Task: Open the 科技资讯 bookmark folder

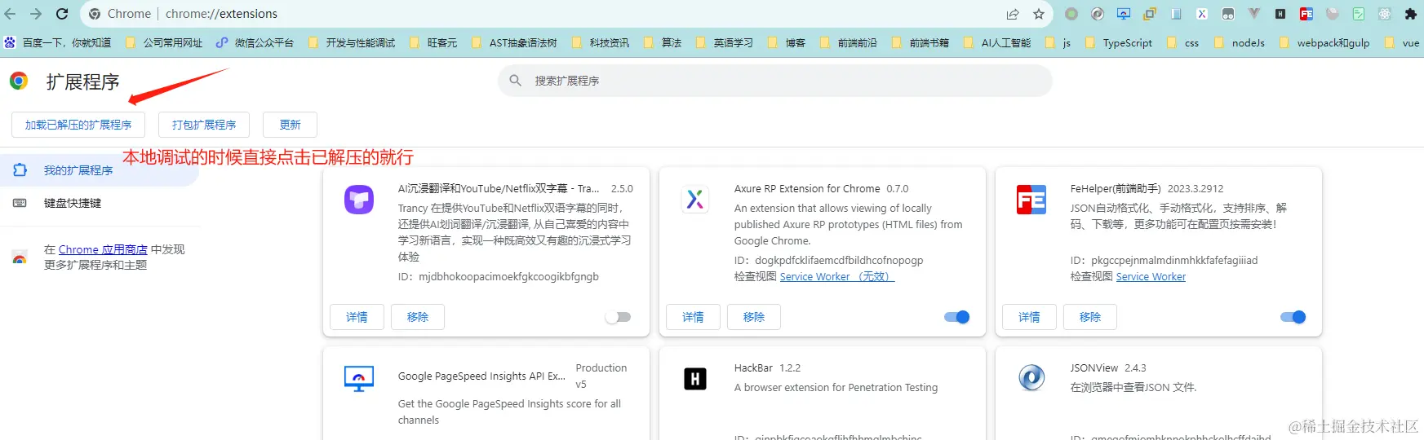Action: coord(601,42)
